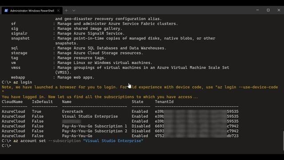Click the 'sql' command name

pyautogui.click(x=15, y=48)
